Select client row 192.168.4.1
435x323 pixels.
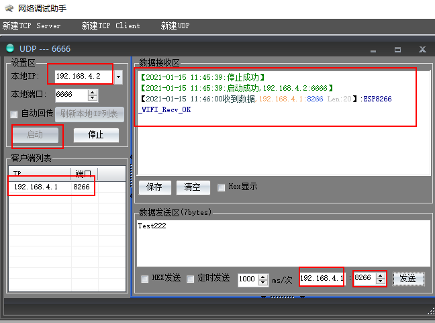point(67,187)
